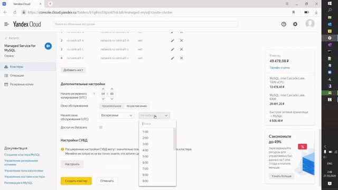Screen dimensions: 338x190
Task: Choose 8:00 in hour list
Action: (x=156, y=175)
